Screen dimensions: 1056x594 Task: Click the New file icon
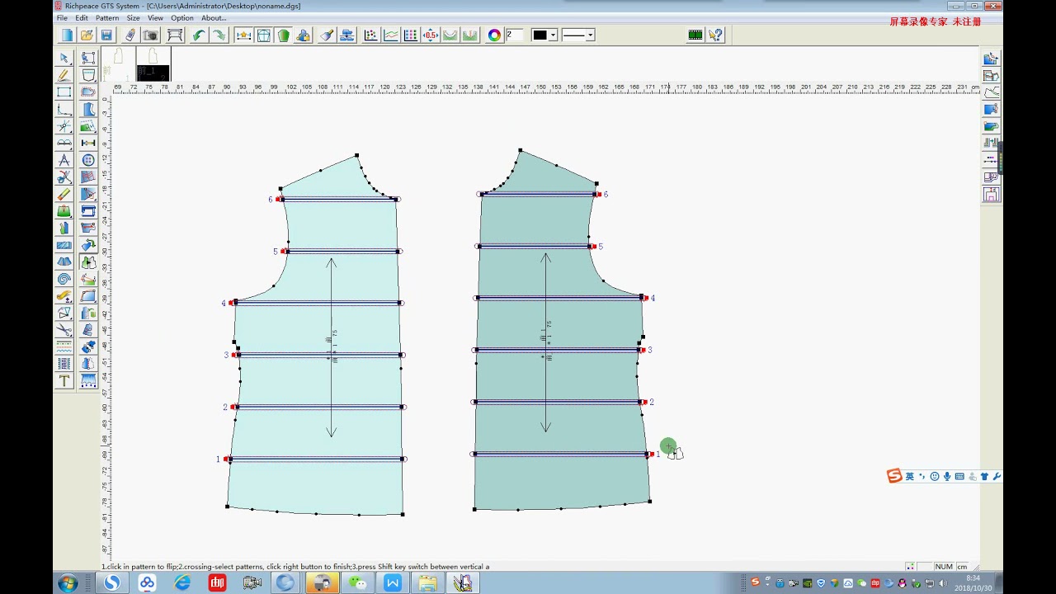67,35
